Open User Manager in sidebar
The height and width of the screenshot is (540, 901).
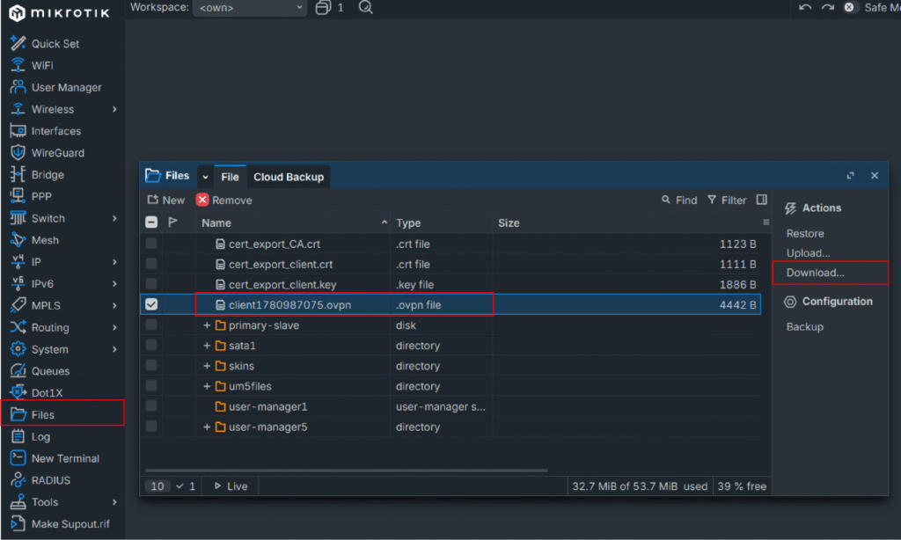pyautogui.click(x=66, y=87)
